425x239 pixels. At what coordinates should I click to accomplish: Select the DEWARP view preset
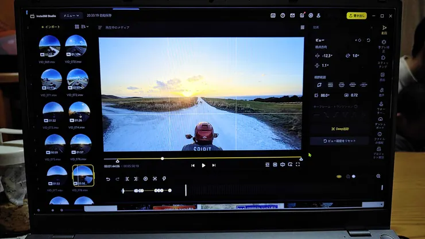(353, 84)
